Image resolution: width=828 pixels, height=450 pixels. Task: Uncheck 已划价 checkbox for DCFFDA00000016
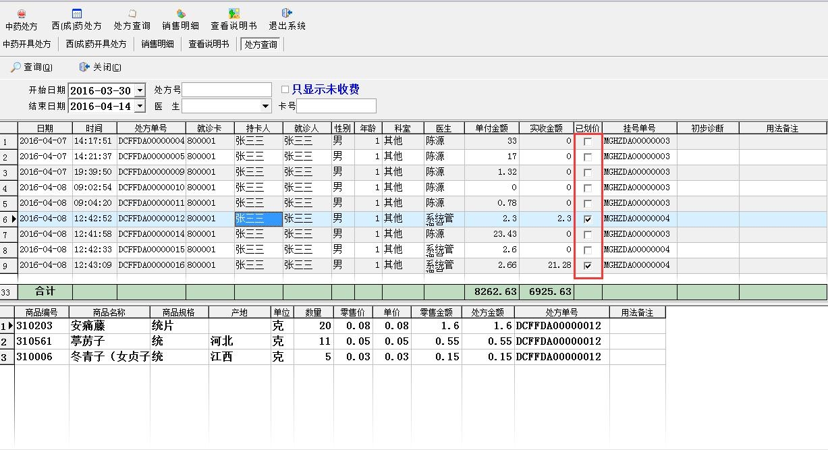588,266
